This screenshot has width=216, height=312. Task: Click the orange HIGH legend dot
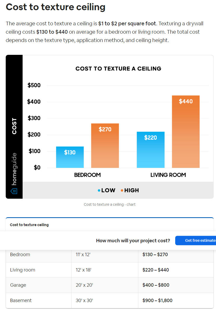point(122,190)
